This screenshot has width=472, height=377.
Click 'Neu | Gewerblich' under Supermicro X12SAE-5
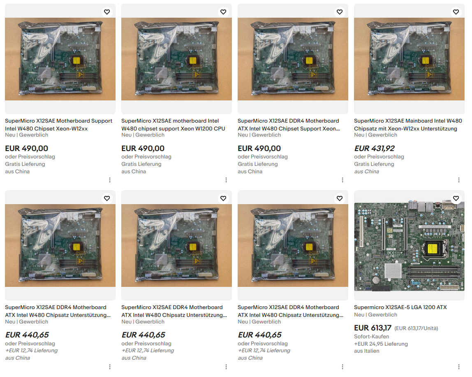[375, 314]
